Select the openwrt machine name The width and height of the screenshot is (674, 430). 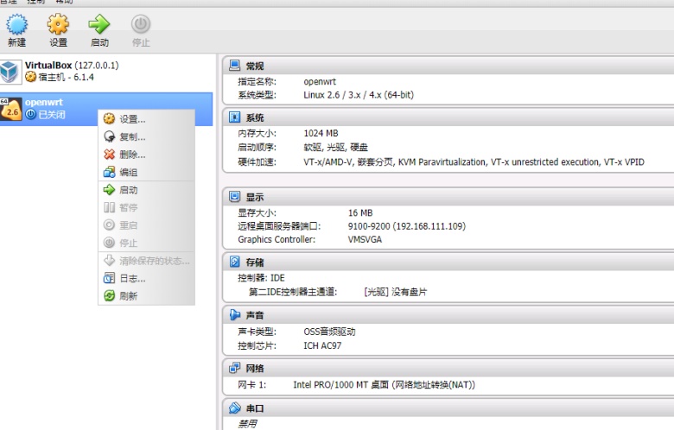coord(44,102)
